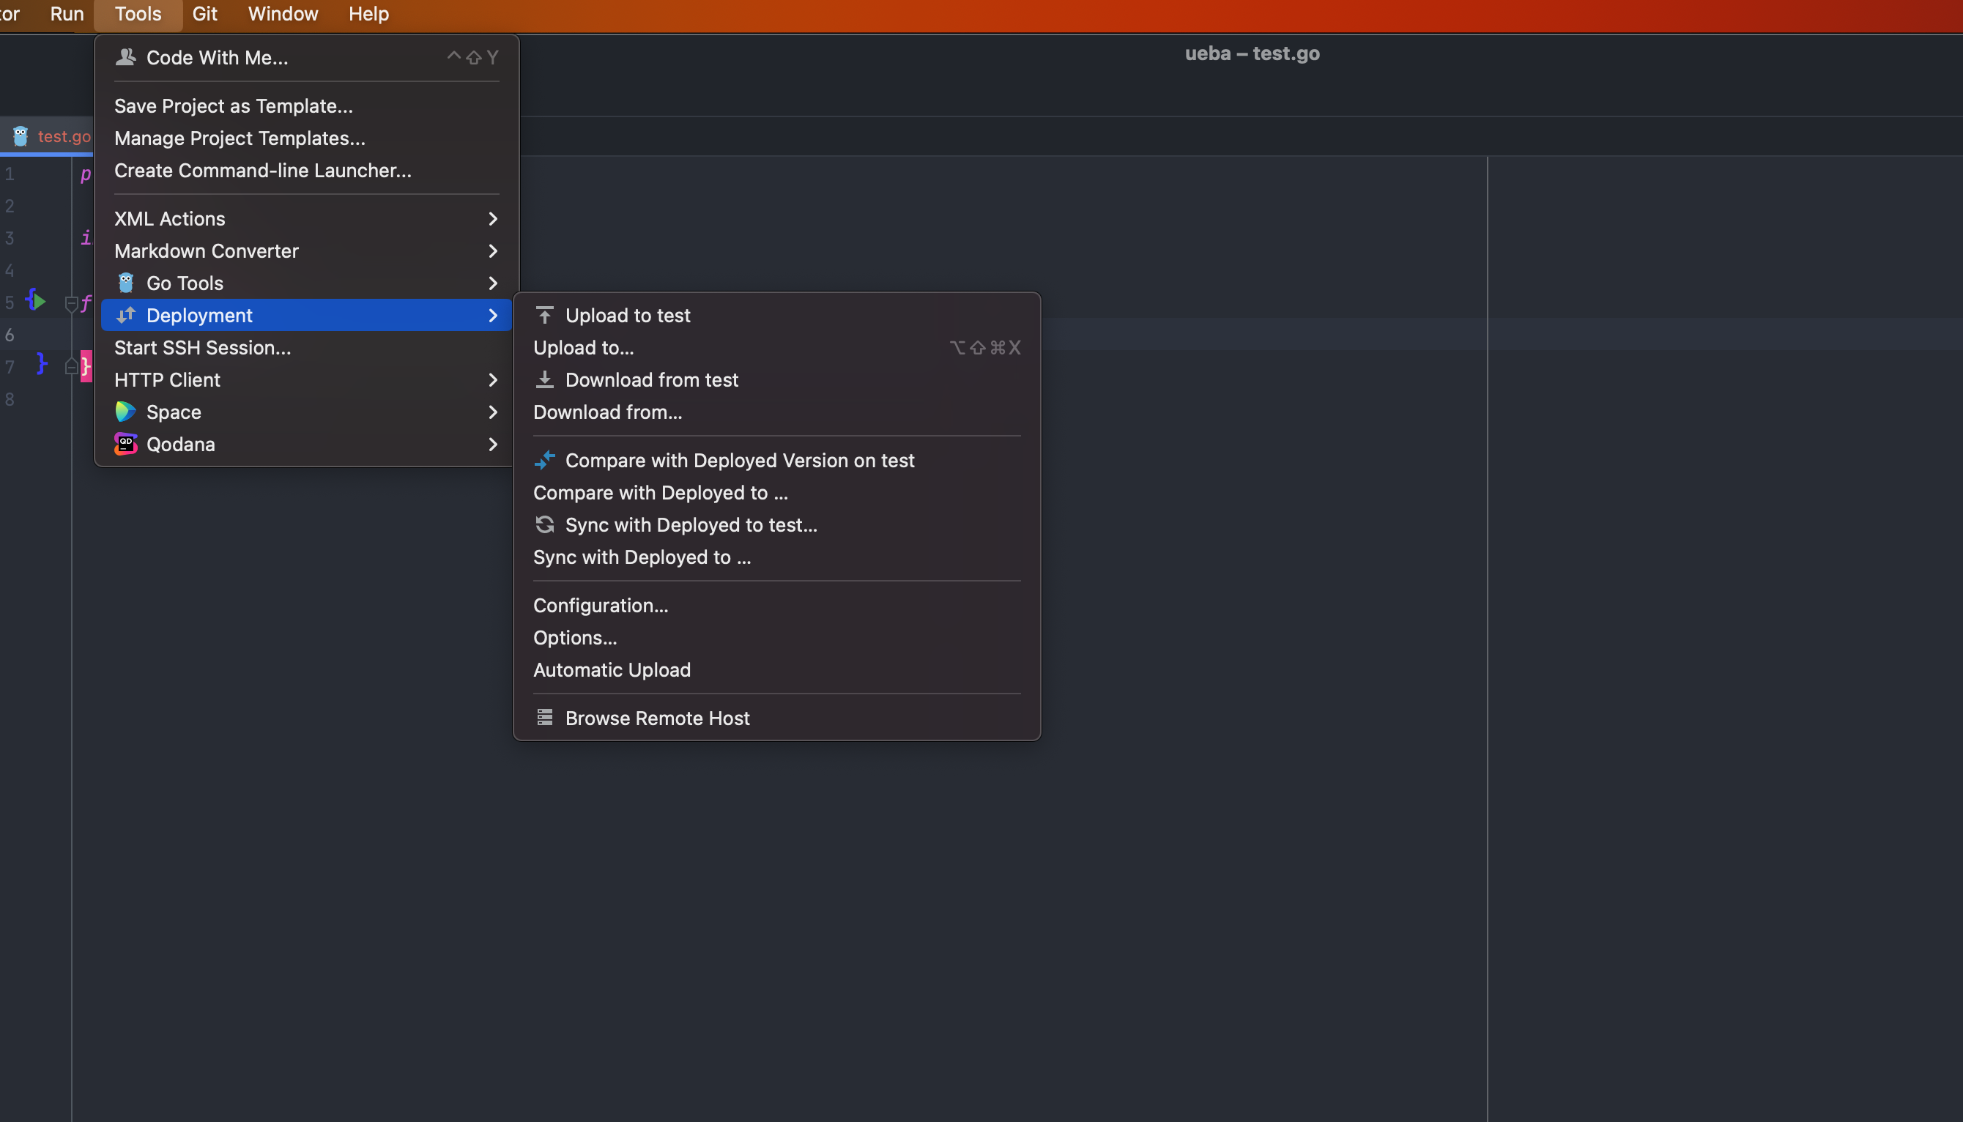Viewport: 1963px width, 1122px height.
Task: Choose Start SSH Session...
Action: click(x=202, y=348)
